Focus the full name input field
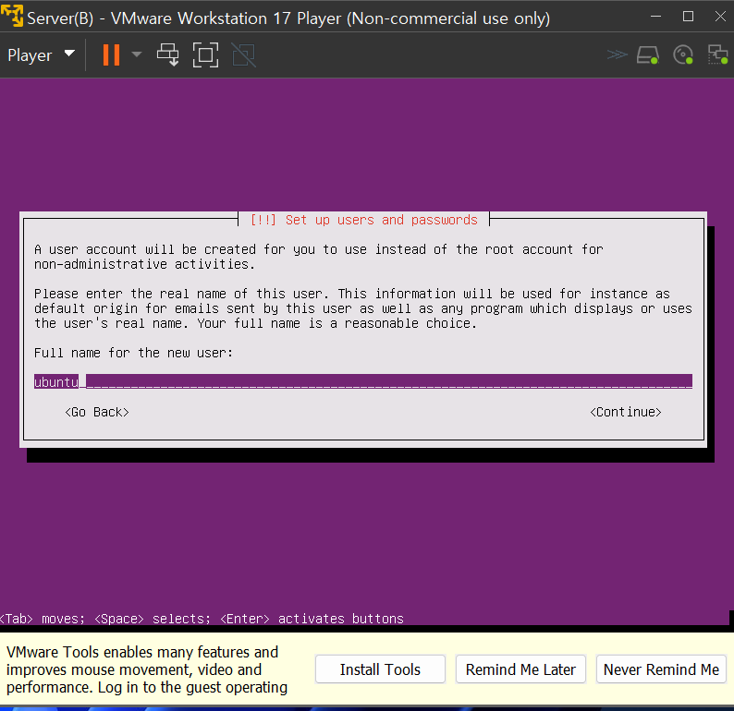734x711 pixels. click(x=362, y=381)
